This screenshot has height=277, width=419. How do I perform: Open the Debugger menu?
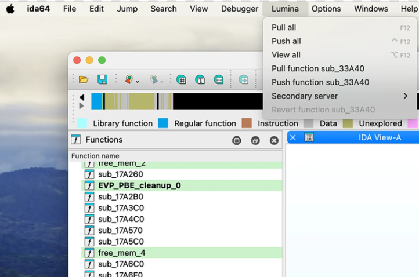239,9
